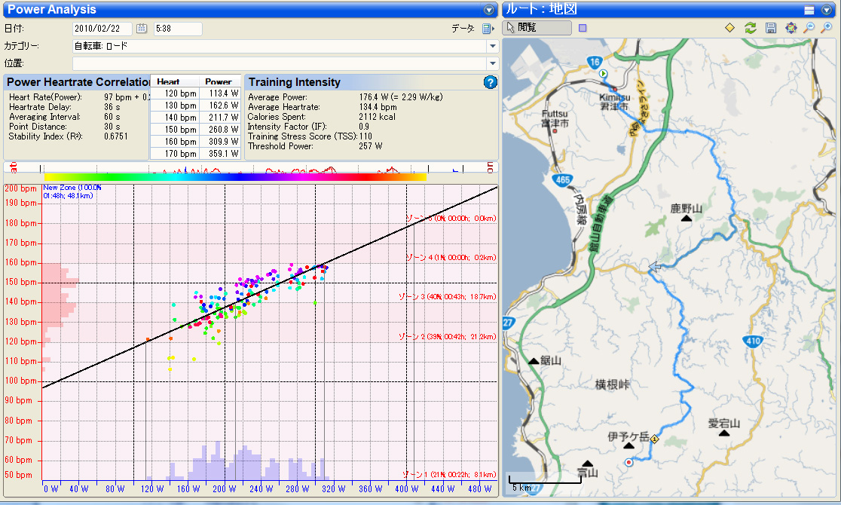Zoom out the route map
This screenshot has height=505, width=841.
click(x=809, y=28)
